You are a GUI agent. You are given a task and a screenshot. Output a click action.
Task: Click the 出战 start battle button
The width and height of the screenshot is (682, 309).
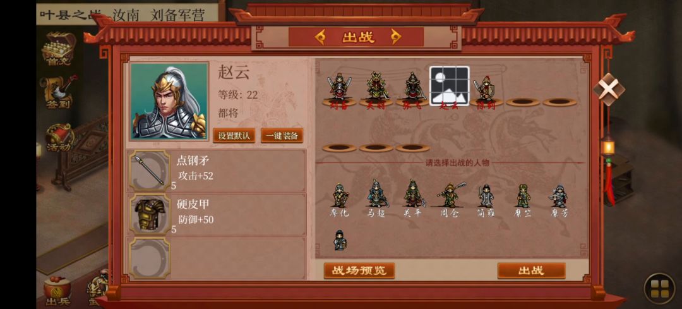point(532,270)
